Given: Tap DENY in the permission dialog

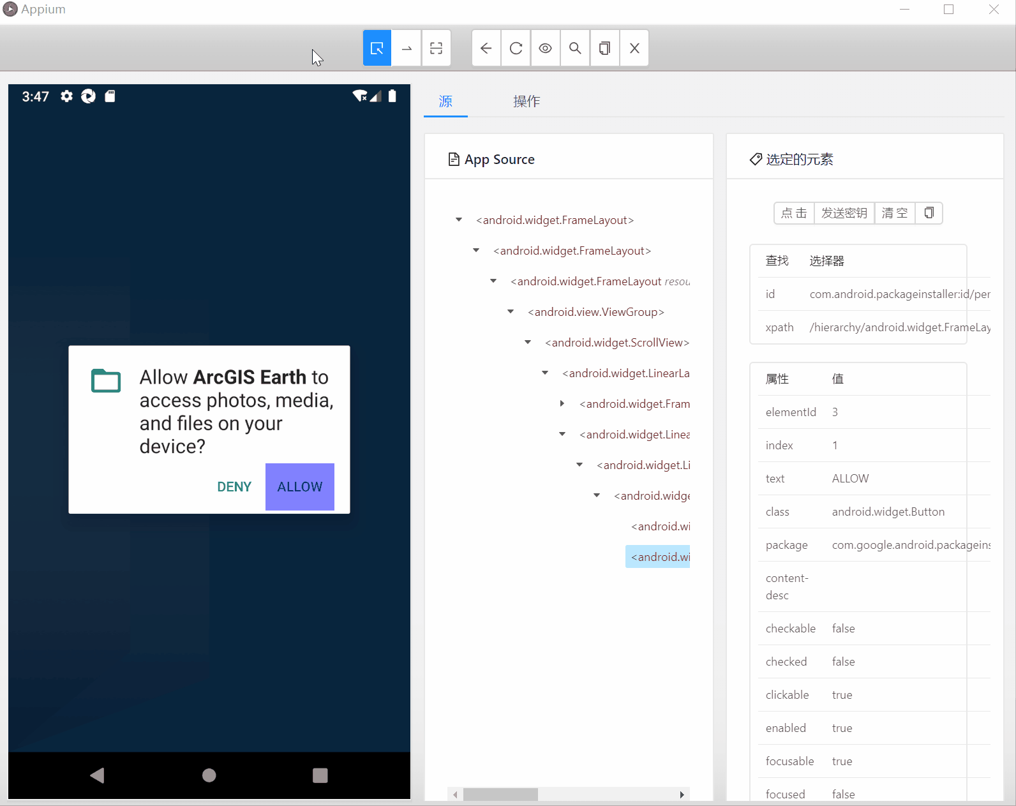Looking at the screenshot, I should tap(234, 486).
